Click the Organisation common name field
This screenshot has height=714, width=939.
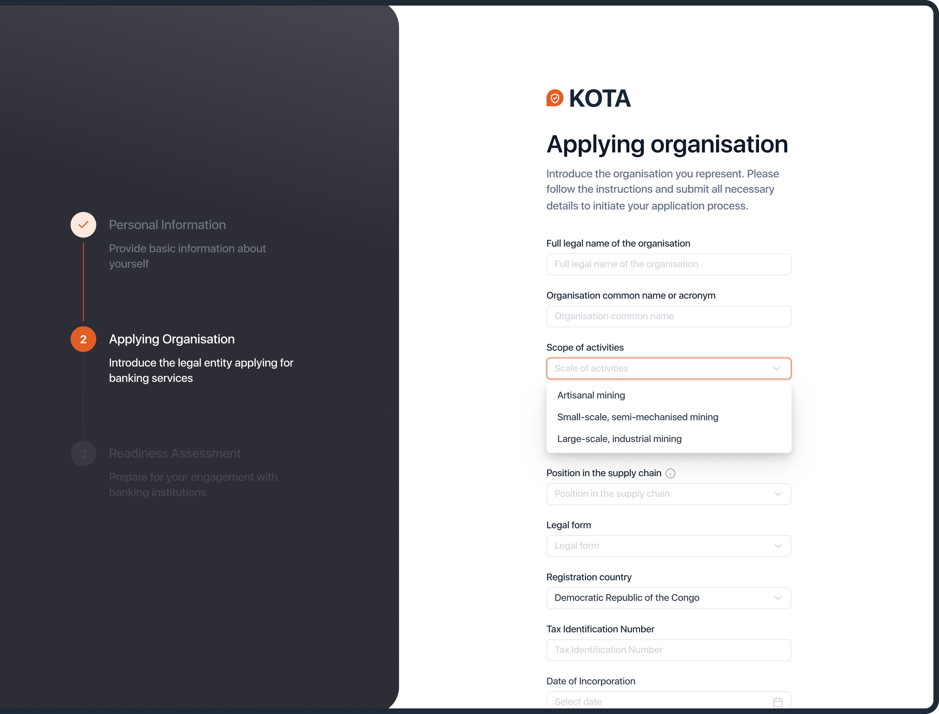tap(669, 316)
